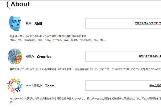
Task: Click the 創造力 label beside Creative
Action: pos(30,56)
